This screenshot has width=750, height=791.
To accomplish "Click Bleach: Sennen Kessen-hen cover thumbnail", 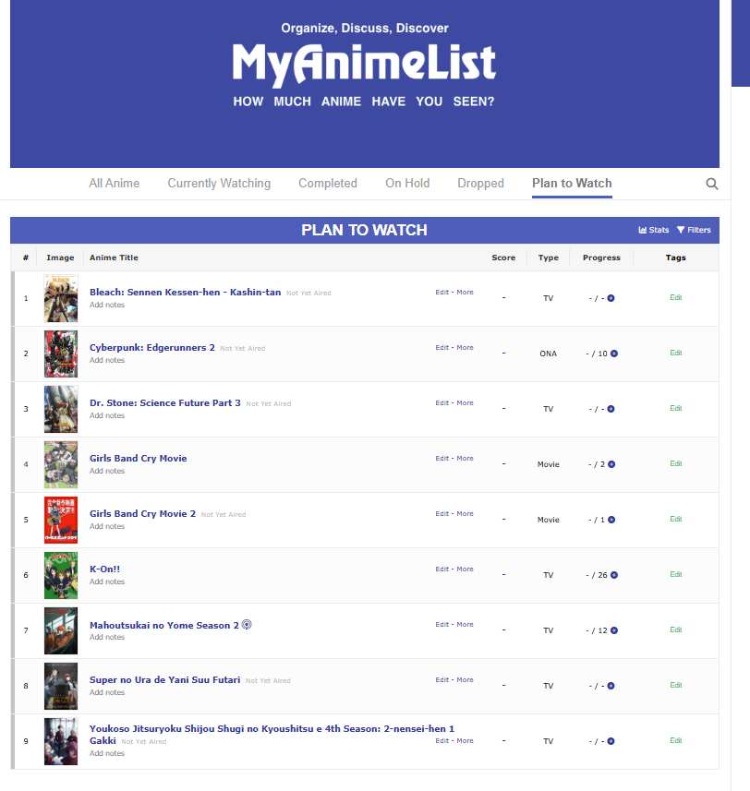I will click(61, 299).
